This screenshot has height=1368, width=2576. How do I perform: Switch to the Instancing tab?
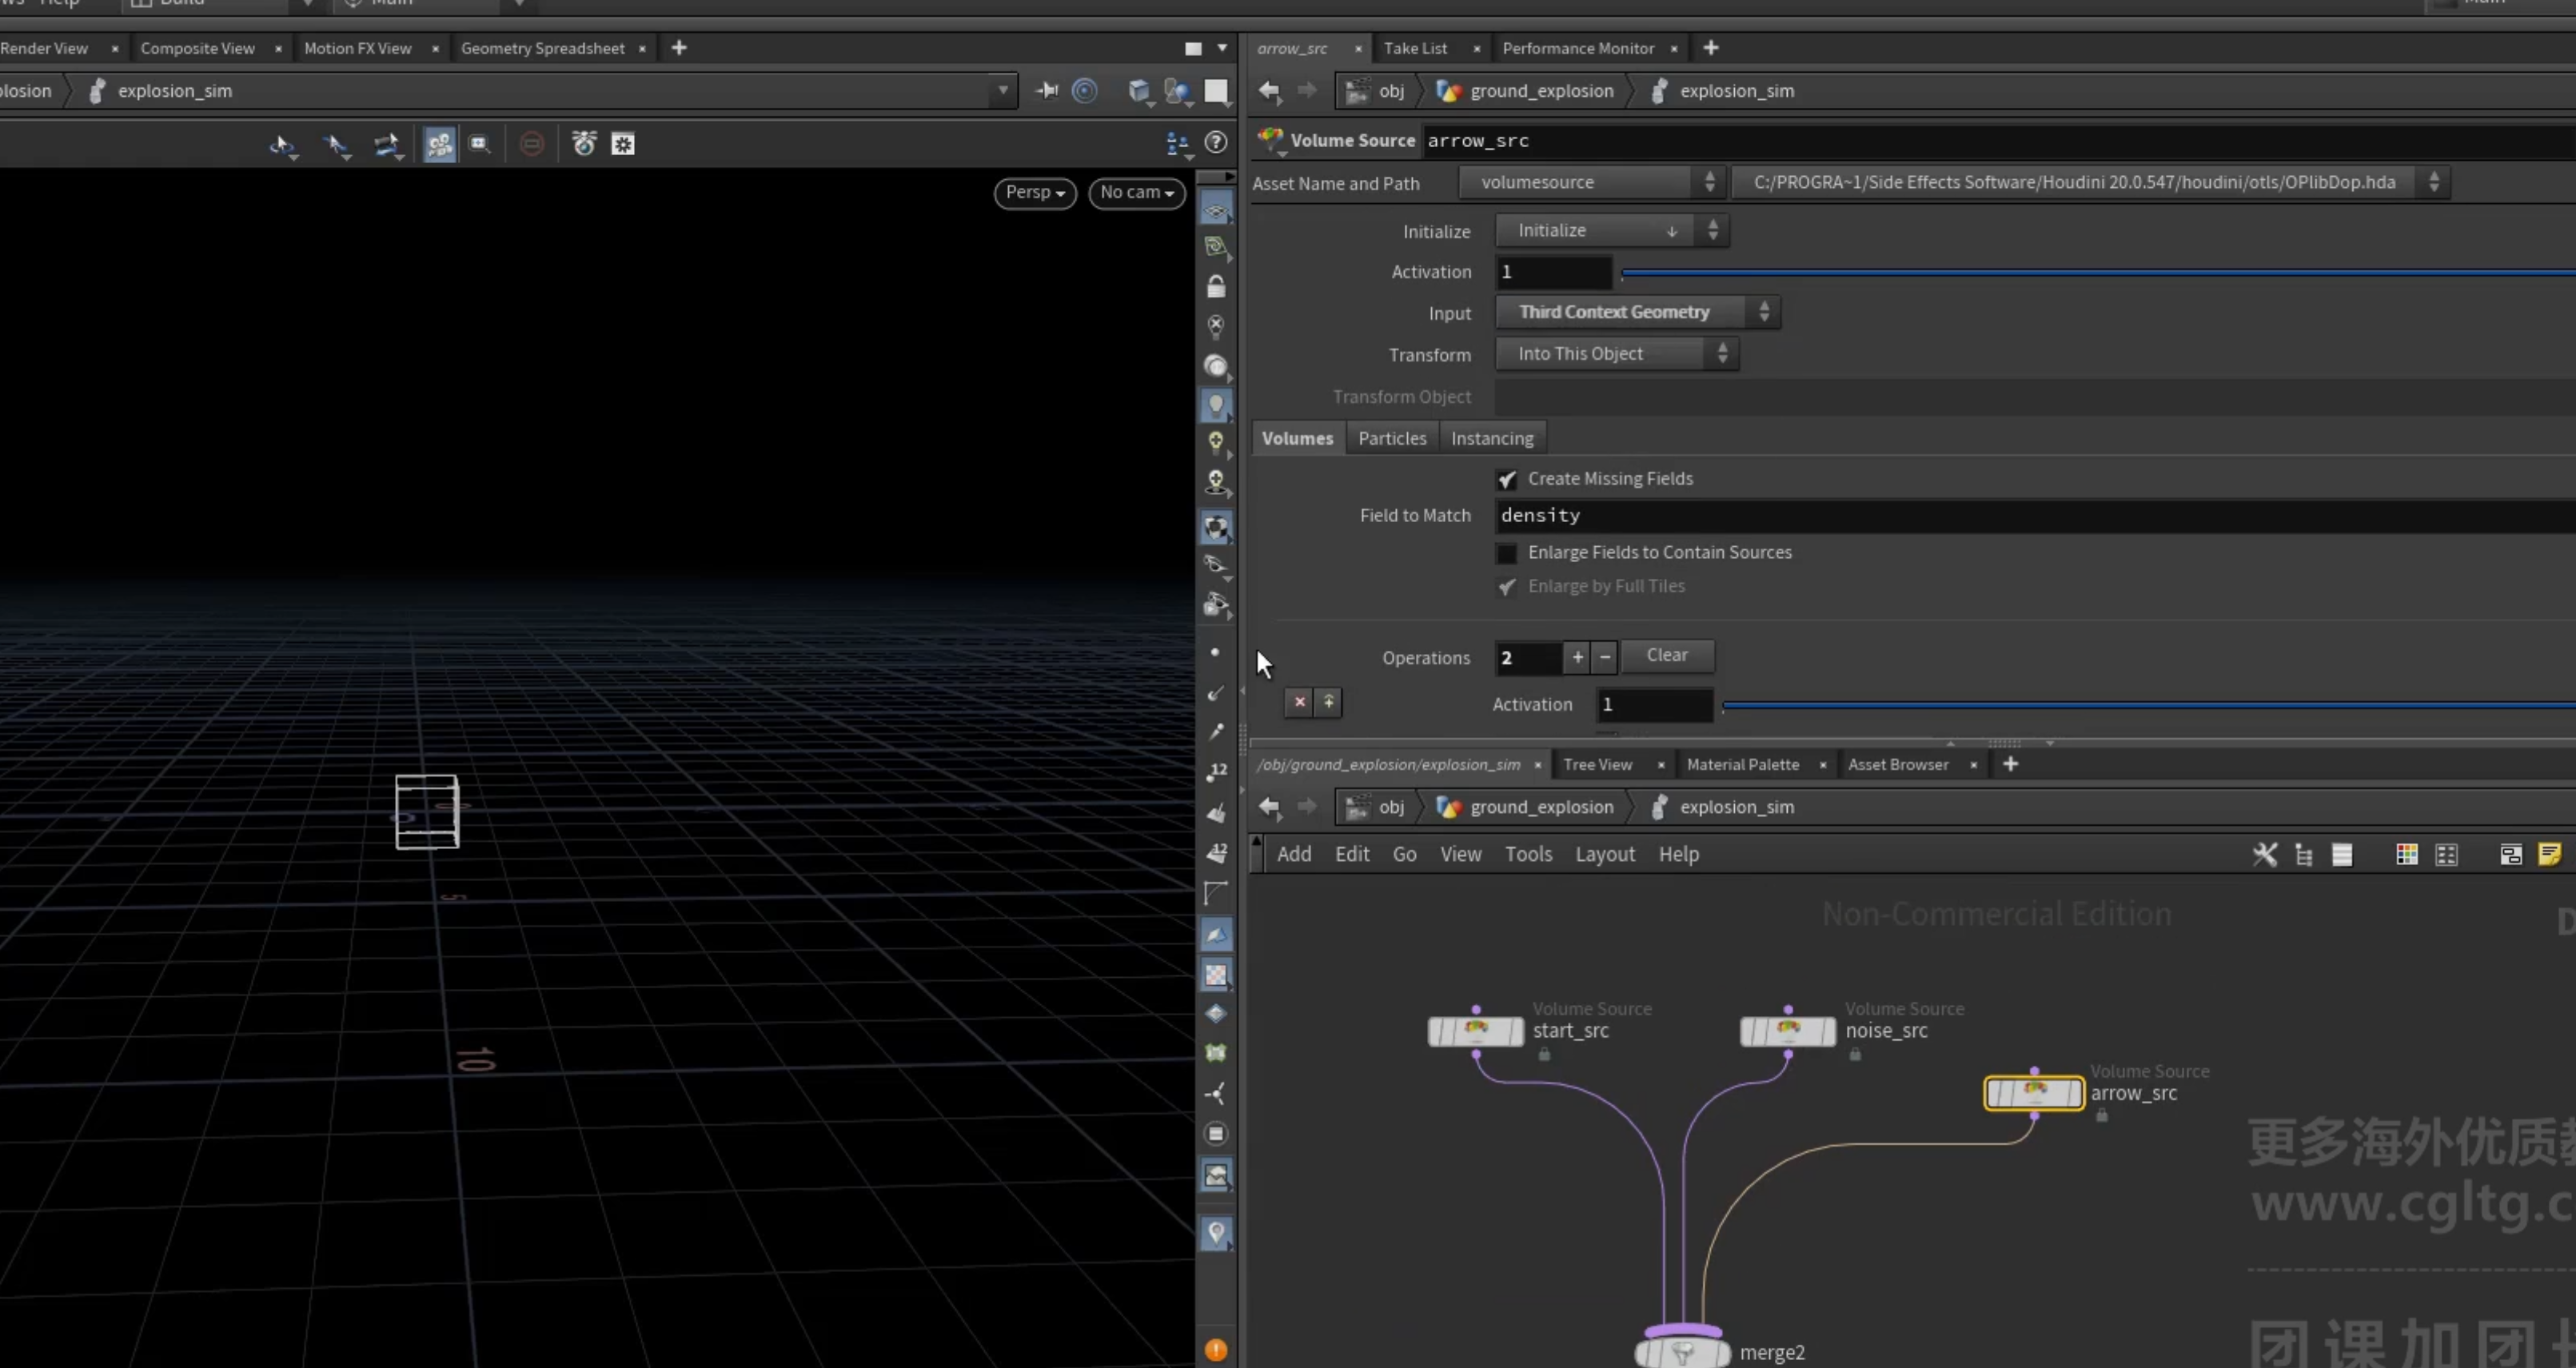click(1492, 438)
